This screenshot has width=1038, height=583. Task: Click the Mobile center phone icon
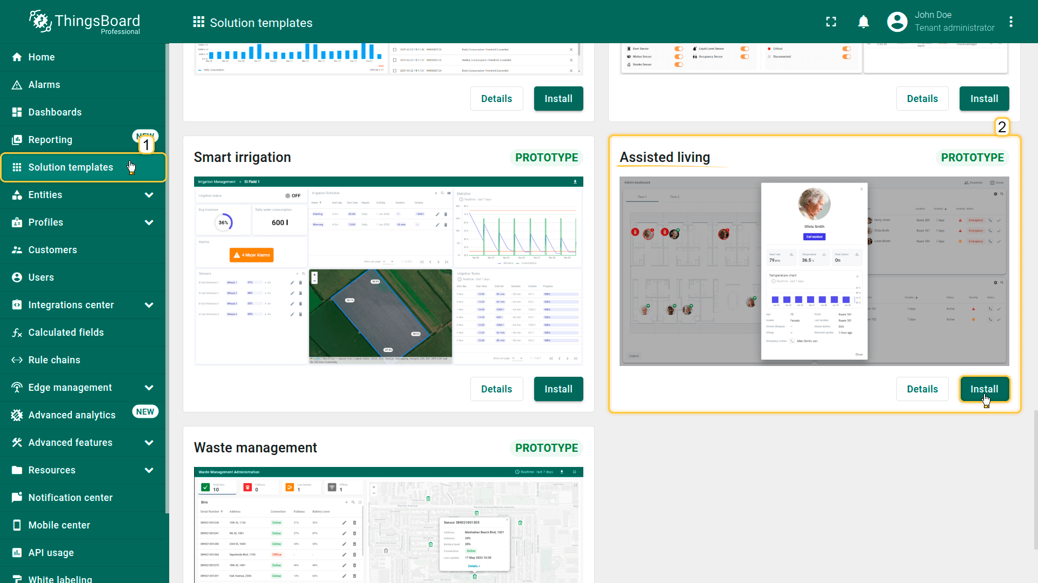[17, 525]
